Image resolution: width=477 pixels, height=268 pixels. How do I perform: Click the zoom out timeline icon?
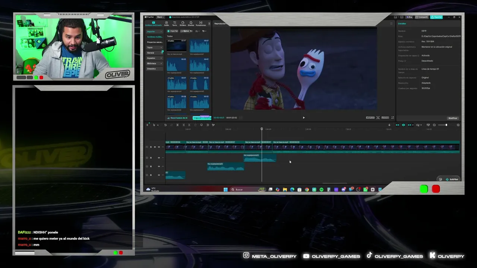point(434,125)
